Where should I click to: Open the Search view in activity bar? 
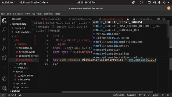tap(4, 29)
